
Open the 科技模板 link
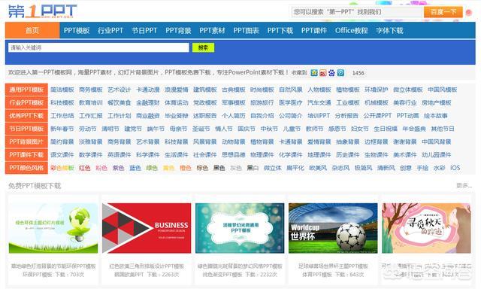click(62, 102)
